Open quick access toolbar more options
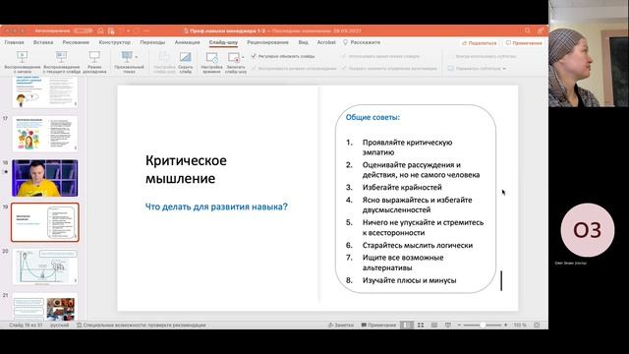 146,30
